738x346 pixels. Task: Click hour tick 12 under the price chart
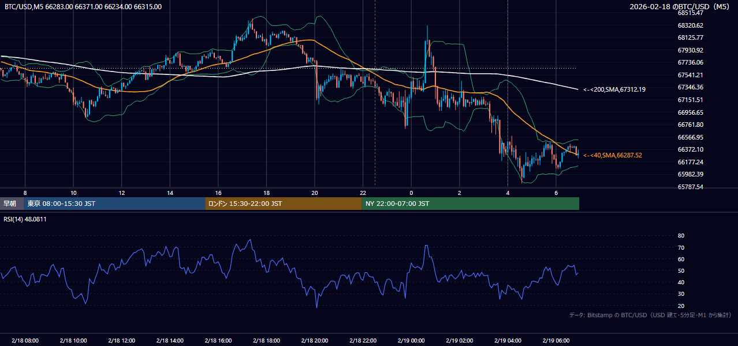tap(121, 193)
